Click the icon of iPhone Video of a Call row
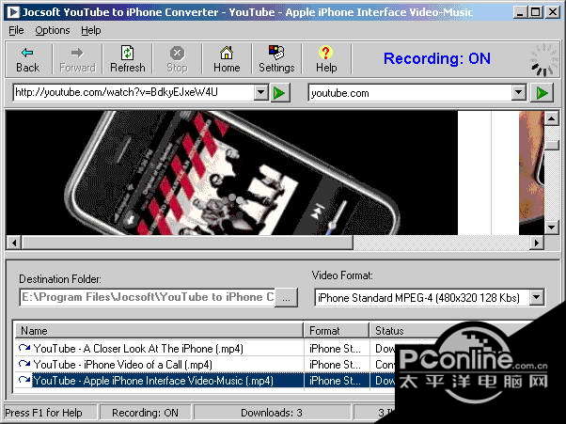The height and width of the screenshot is (424, 566). (24, 364)
